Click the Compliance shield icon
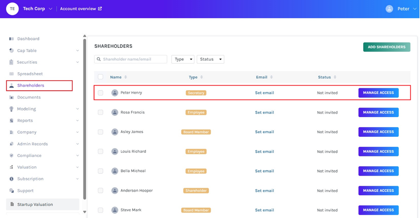 [x=12, y=156]
